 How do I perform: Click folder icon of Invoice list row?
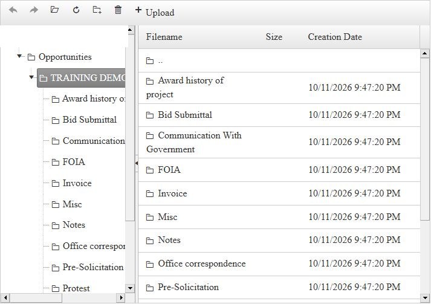[150, 194]
